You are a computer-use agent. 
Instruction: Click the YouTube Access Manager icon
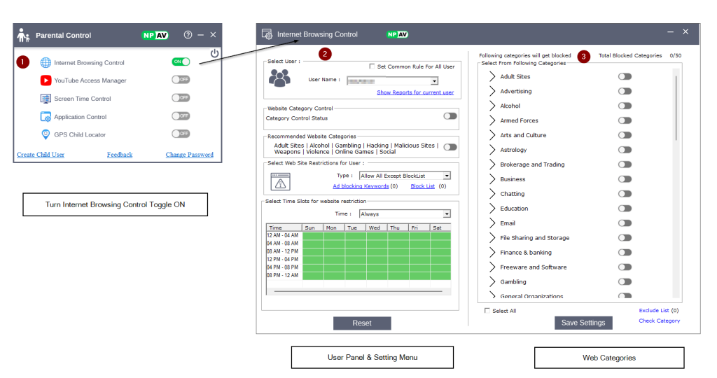pos(46,80)
